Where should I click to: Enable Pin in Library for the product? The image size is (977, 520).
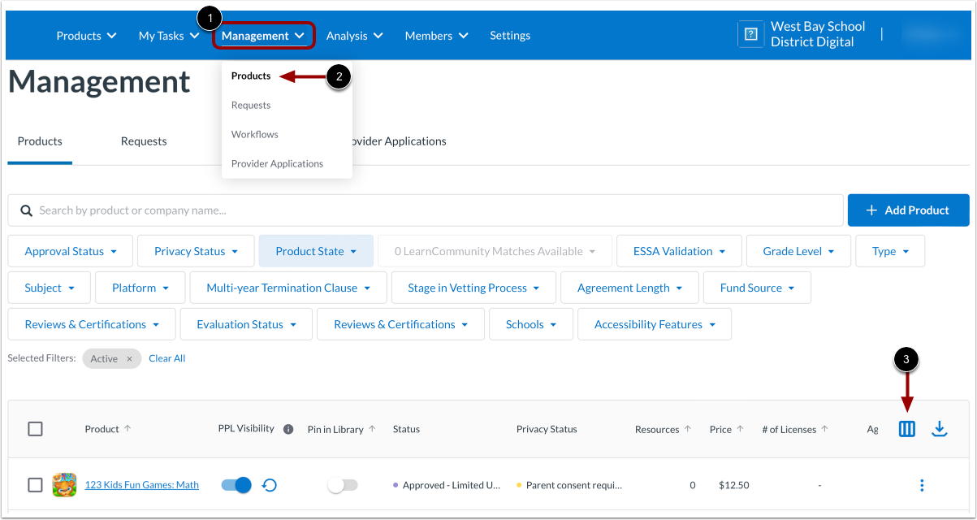tap(343, 484)
